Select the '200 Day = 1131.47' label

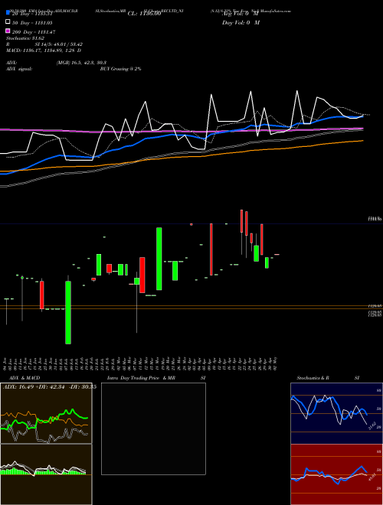click(x=34, y=32)
